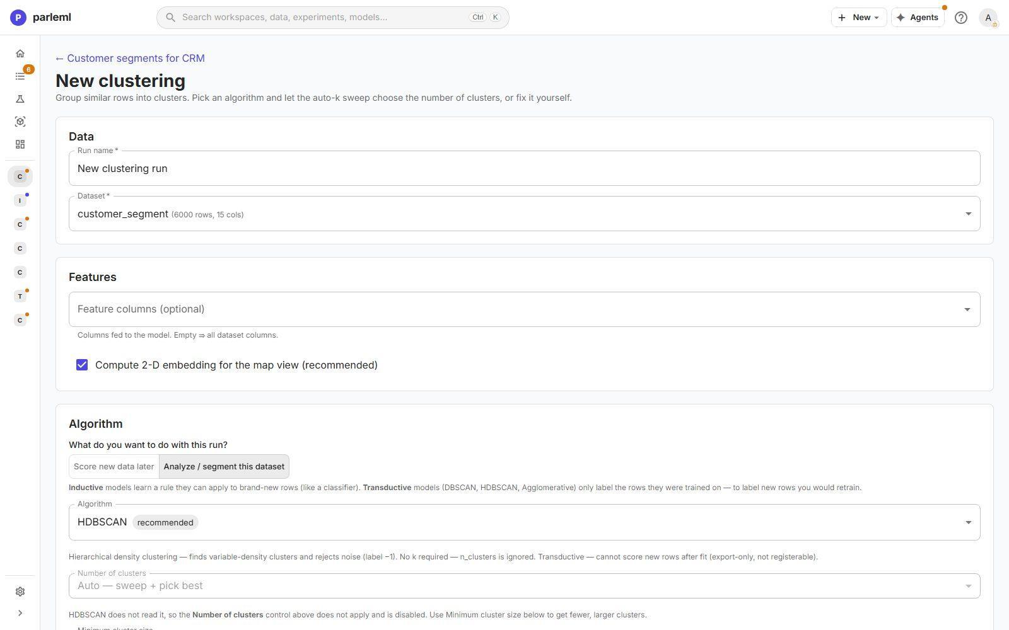1009x630 pixels.
Task: Click the recommended badge next to HDBSCAN
Action: 165,522
